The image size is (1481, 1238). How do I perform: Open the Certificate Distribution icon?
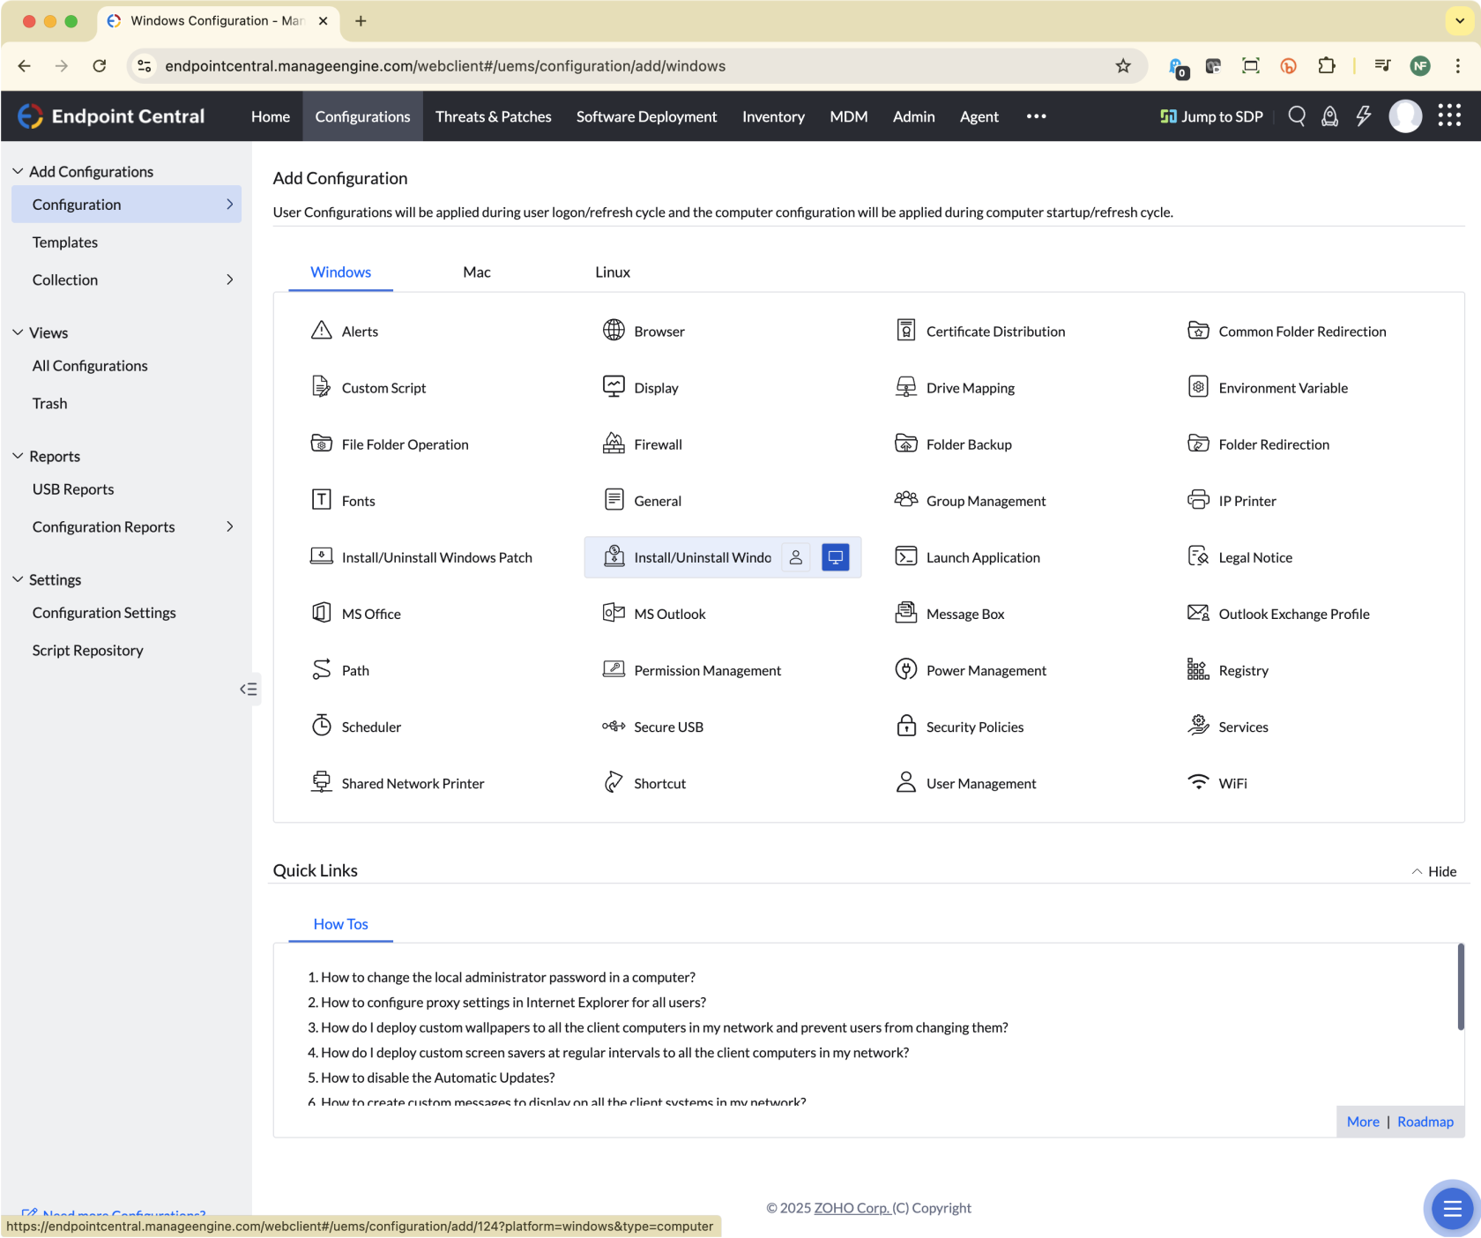point(906,331)
